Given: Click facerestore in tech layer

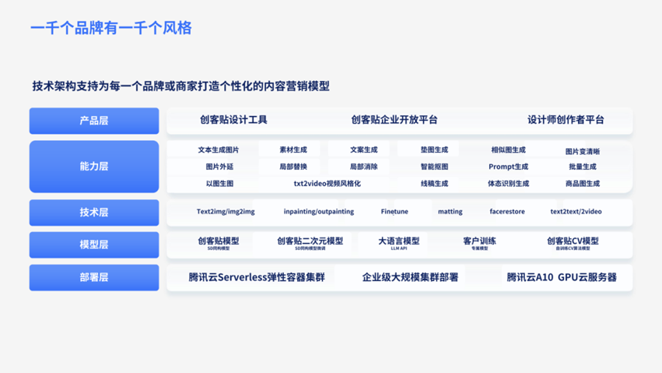Looking at the screenshot, I should [x=507, y=212].
